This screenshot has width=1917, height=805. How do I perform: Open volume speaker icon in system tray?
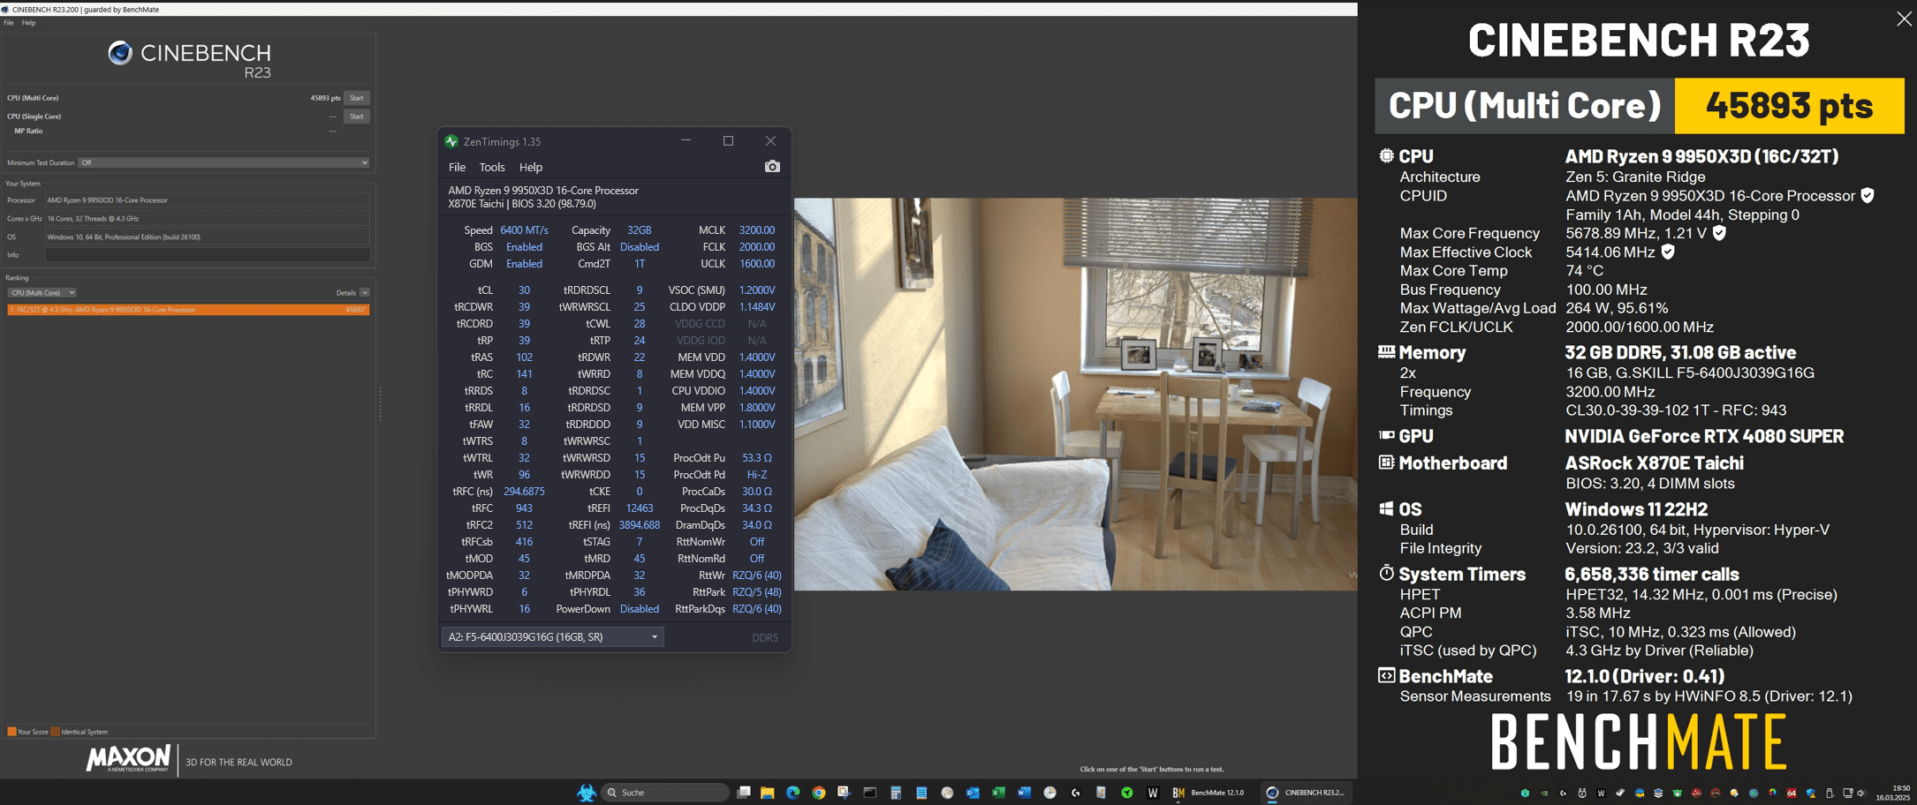point(1860,793)
